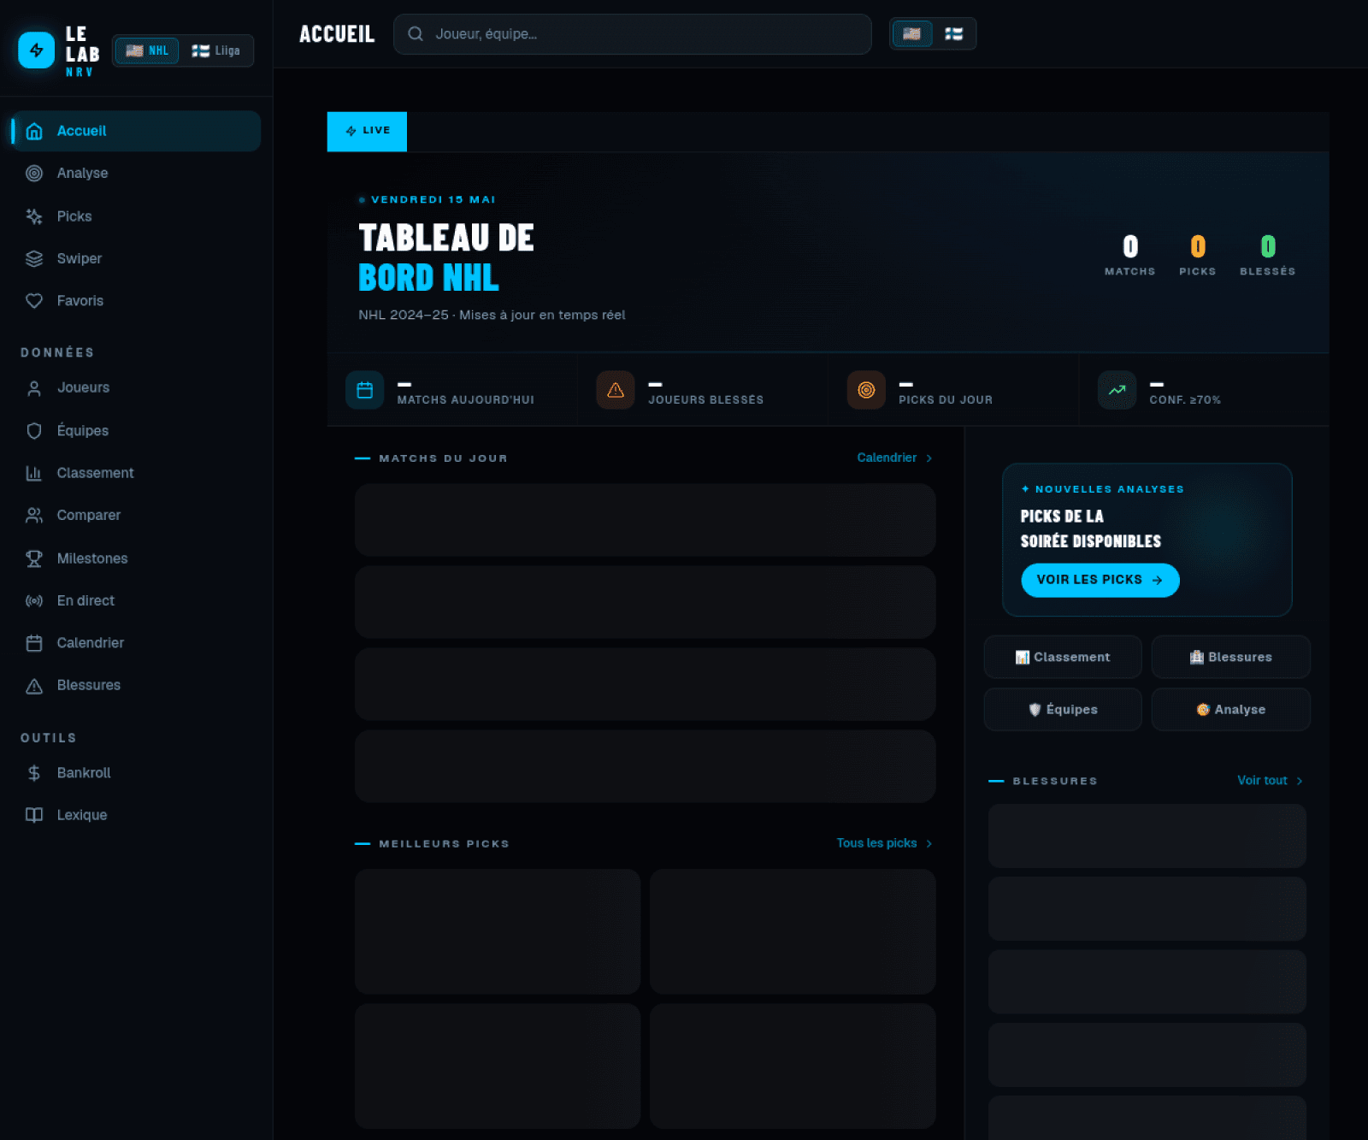
Task: Click the Équipes quick-link button
Action: [x=1063, y=710]
